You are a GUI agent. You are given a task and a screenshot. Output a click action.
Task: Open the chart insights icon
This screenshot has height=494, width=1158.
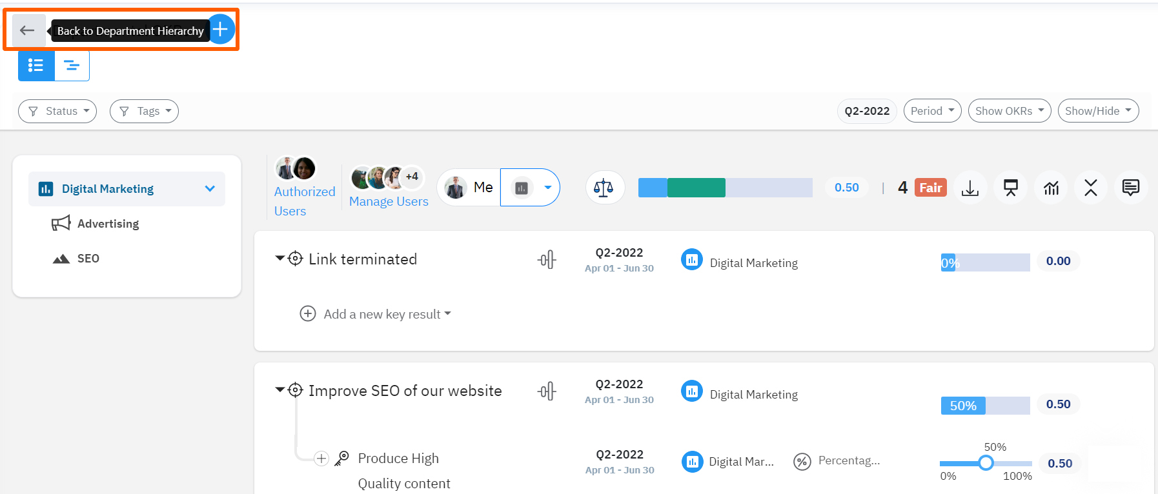[1051, 188]
